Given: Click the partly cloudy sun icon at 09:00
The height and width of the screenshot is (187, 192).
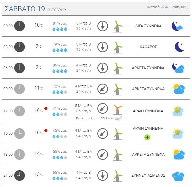Looking at the screenshot, I should click(178, 88).
